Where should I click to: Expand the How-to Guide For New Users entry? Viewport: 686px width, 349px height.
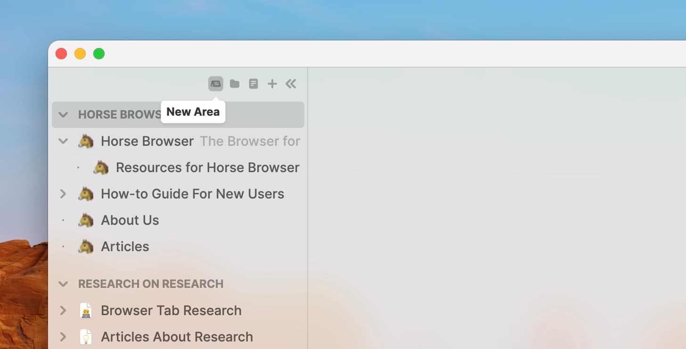pos(63,193)
